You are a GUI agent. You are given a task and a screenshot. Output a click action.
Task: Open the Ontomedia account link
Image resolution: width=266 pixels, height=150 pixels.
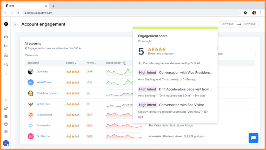(x=43, y=125)
